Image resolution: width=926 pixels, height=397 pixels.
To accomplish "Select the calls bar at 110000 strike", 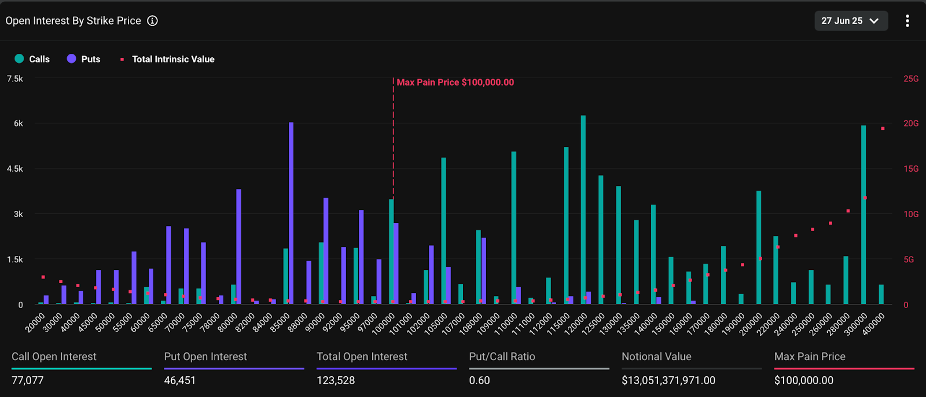I will click(x=513, y=228).
